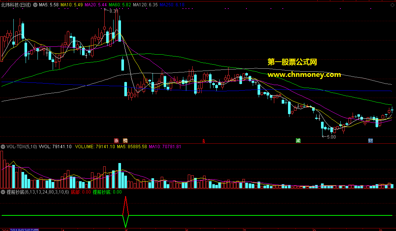Click the month 5 marker on time axis

(127, 230)
